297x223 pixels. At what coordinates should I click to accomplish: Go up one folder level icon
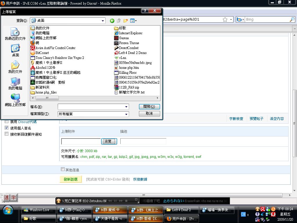[119, 21]
